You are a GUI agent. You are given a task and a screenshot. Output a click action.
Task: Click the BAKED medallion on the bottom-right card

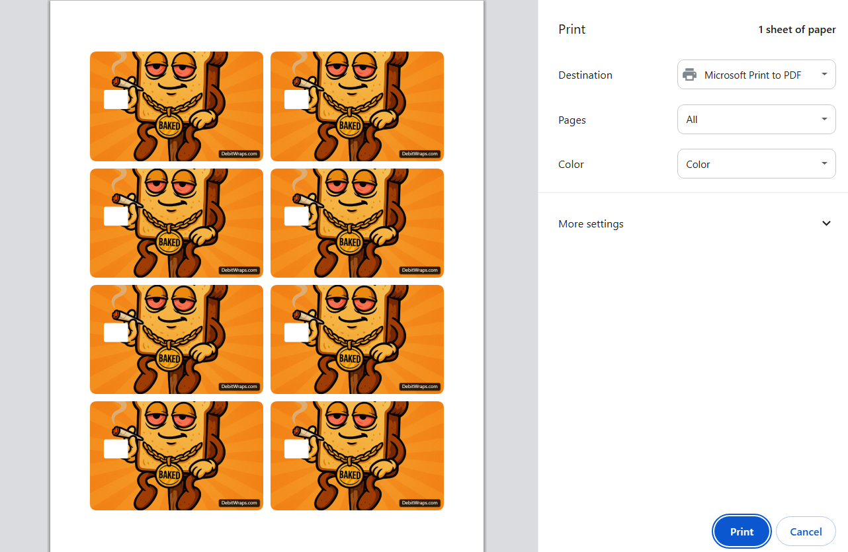pos(349,475)
